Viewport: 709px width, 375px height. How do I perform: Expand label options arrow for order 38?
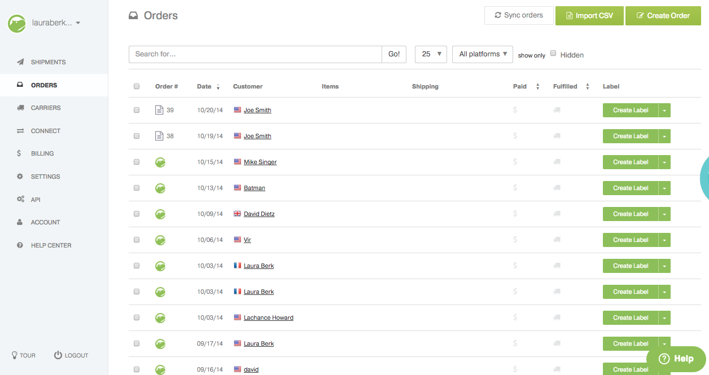(x=664, y=136)
